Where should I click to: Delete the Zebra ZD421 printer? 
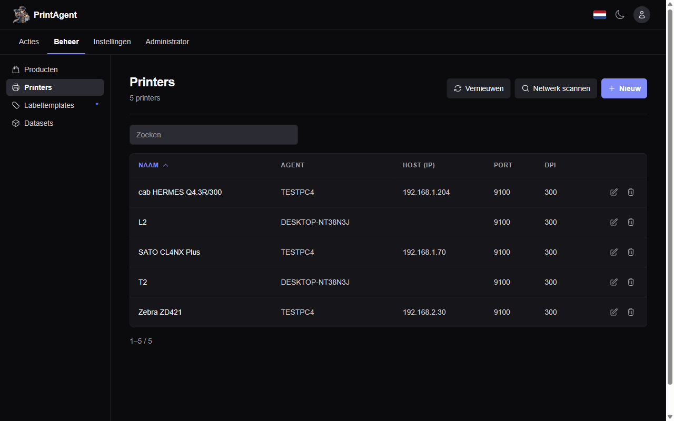click(631, 312)
